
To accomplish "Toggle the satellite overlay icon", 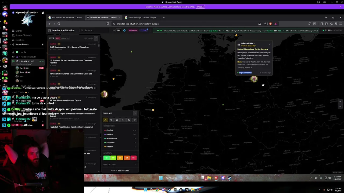I will point(111,120).
